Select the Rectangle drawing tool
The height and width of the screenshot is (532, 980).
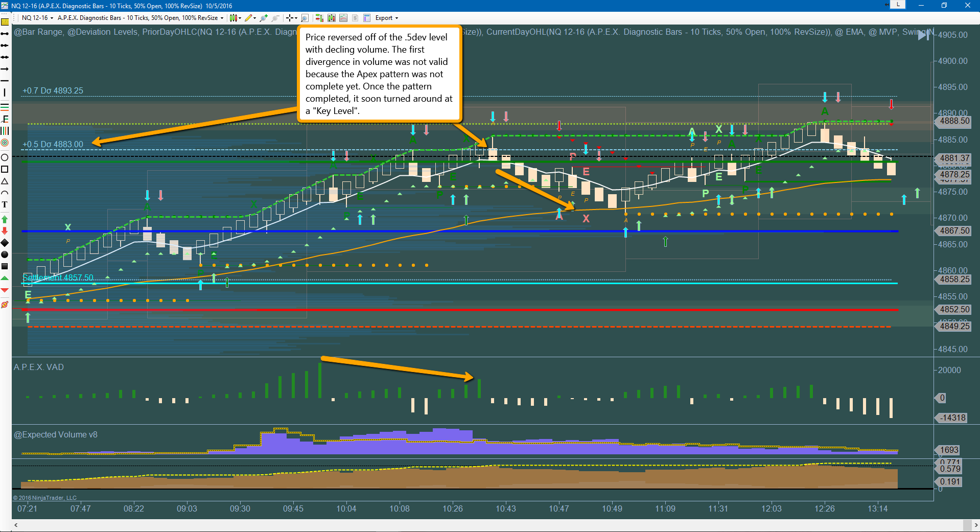pyautogui.click(x=5, y=169)
